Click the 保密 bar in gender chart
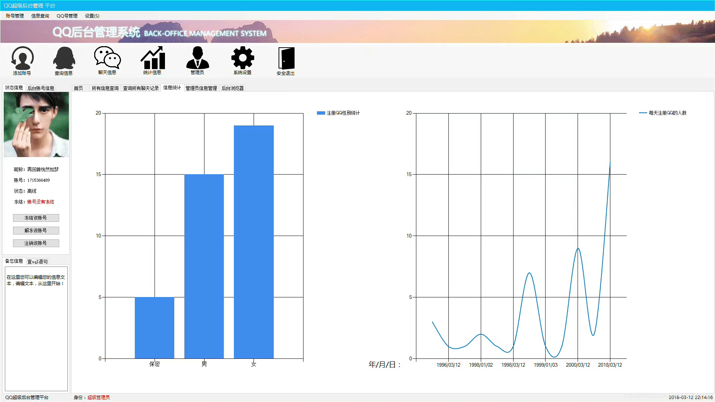The width and height of the screenshot is (715, 402). click(x=155, y=328)
